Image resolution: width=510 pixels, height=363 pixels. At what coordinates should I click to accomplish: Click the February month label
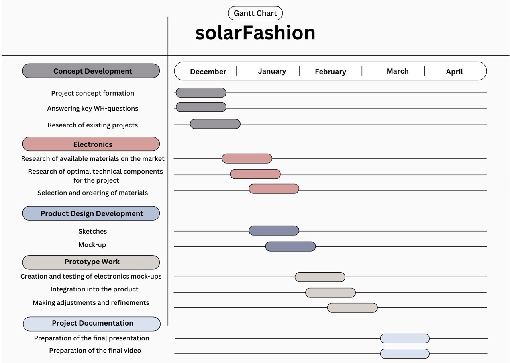[x=330, y=72]
